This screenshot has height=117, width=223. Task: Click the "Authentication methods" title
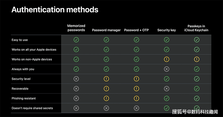coord(55,10)
